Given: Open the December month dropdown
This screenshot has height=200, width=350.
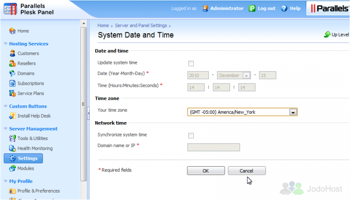Looking at the screenshot, I should [x=234, y=75].
